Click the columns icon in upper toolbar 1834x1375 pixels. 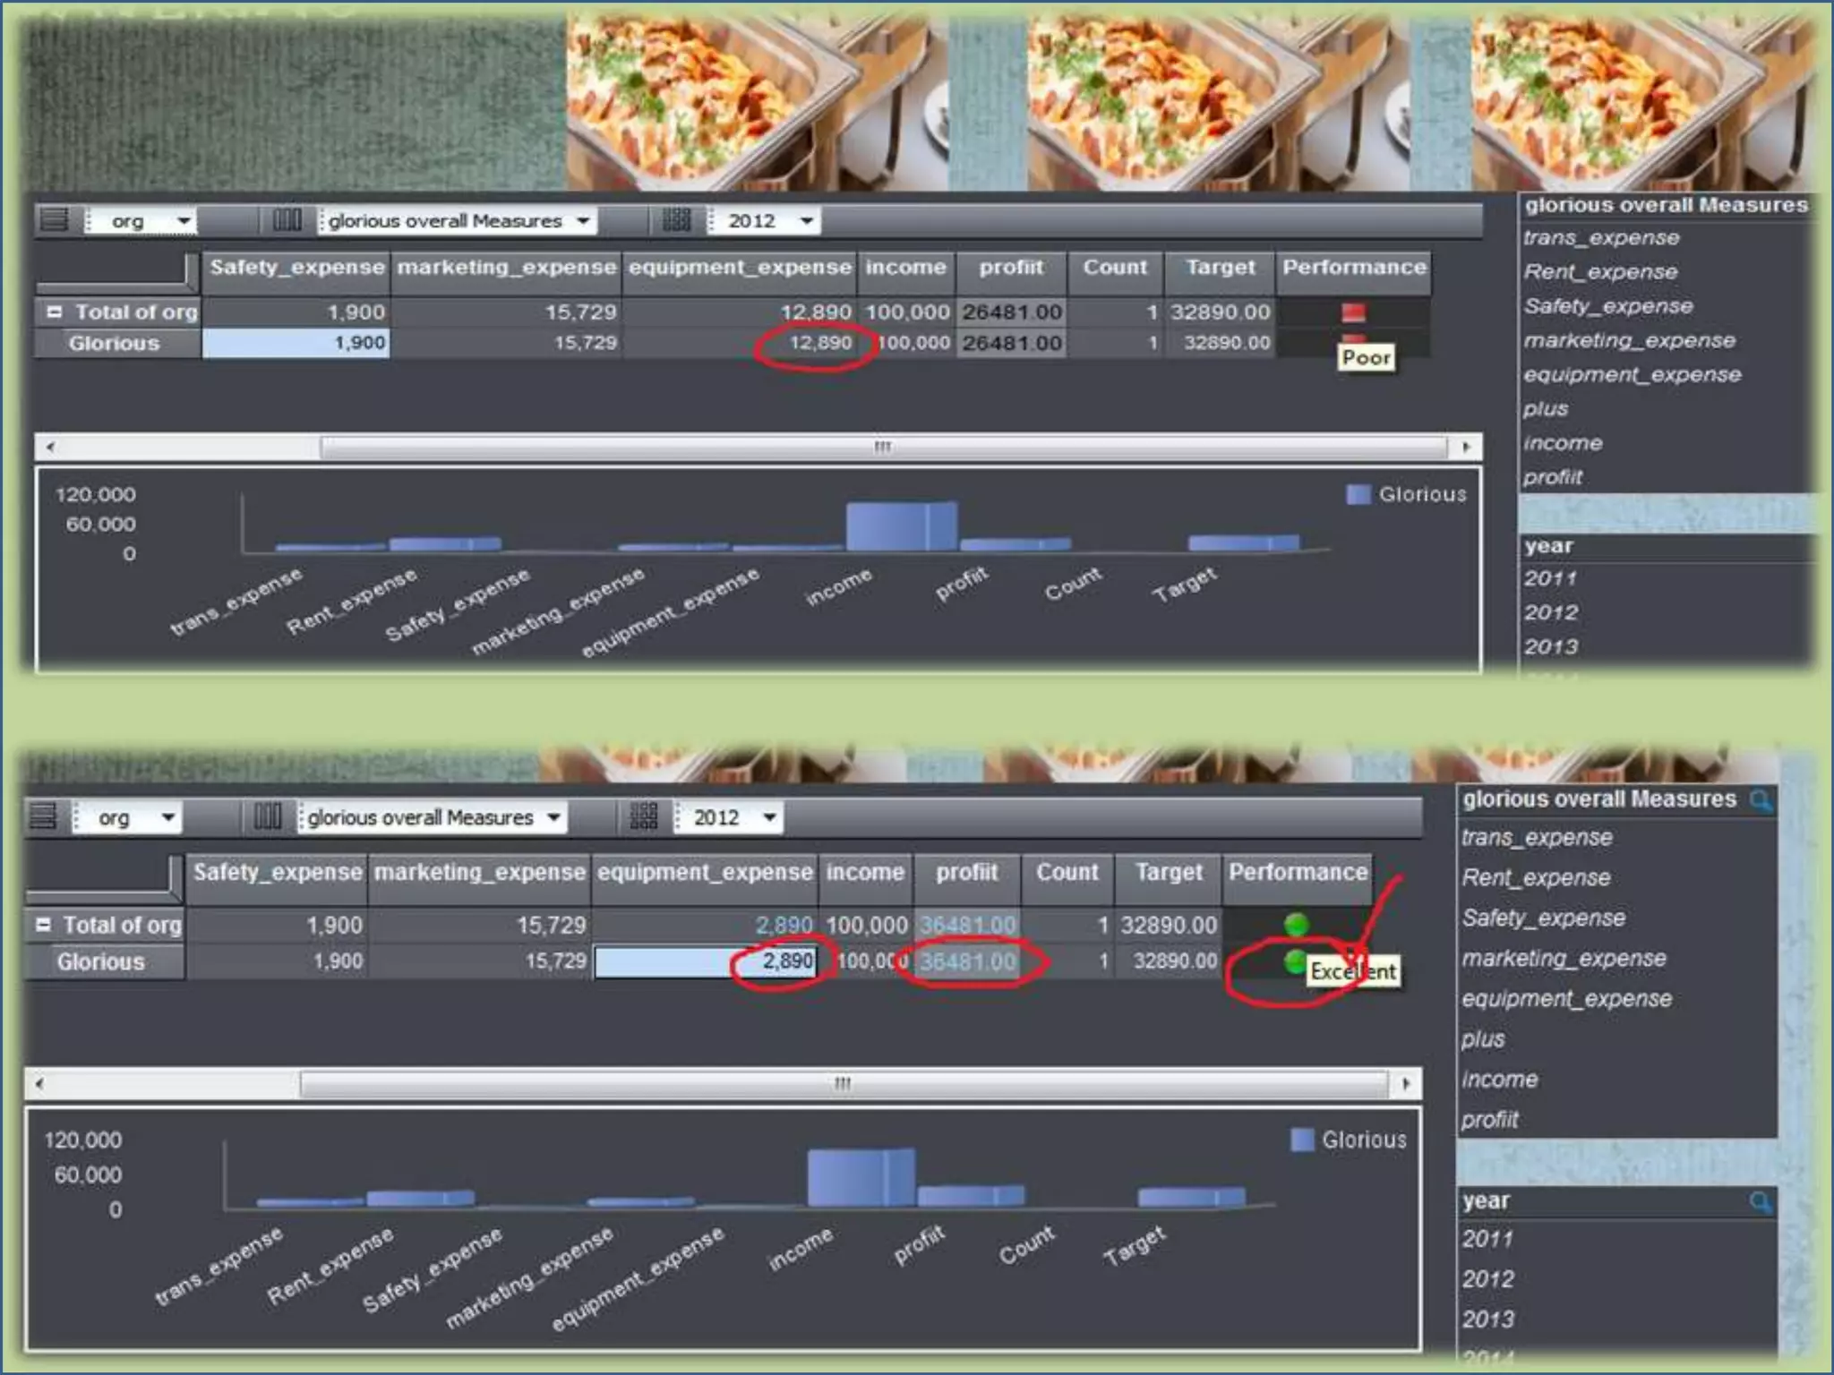pos(287,220)
